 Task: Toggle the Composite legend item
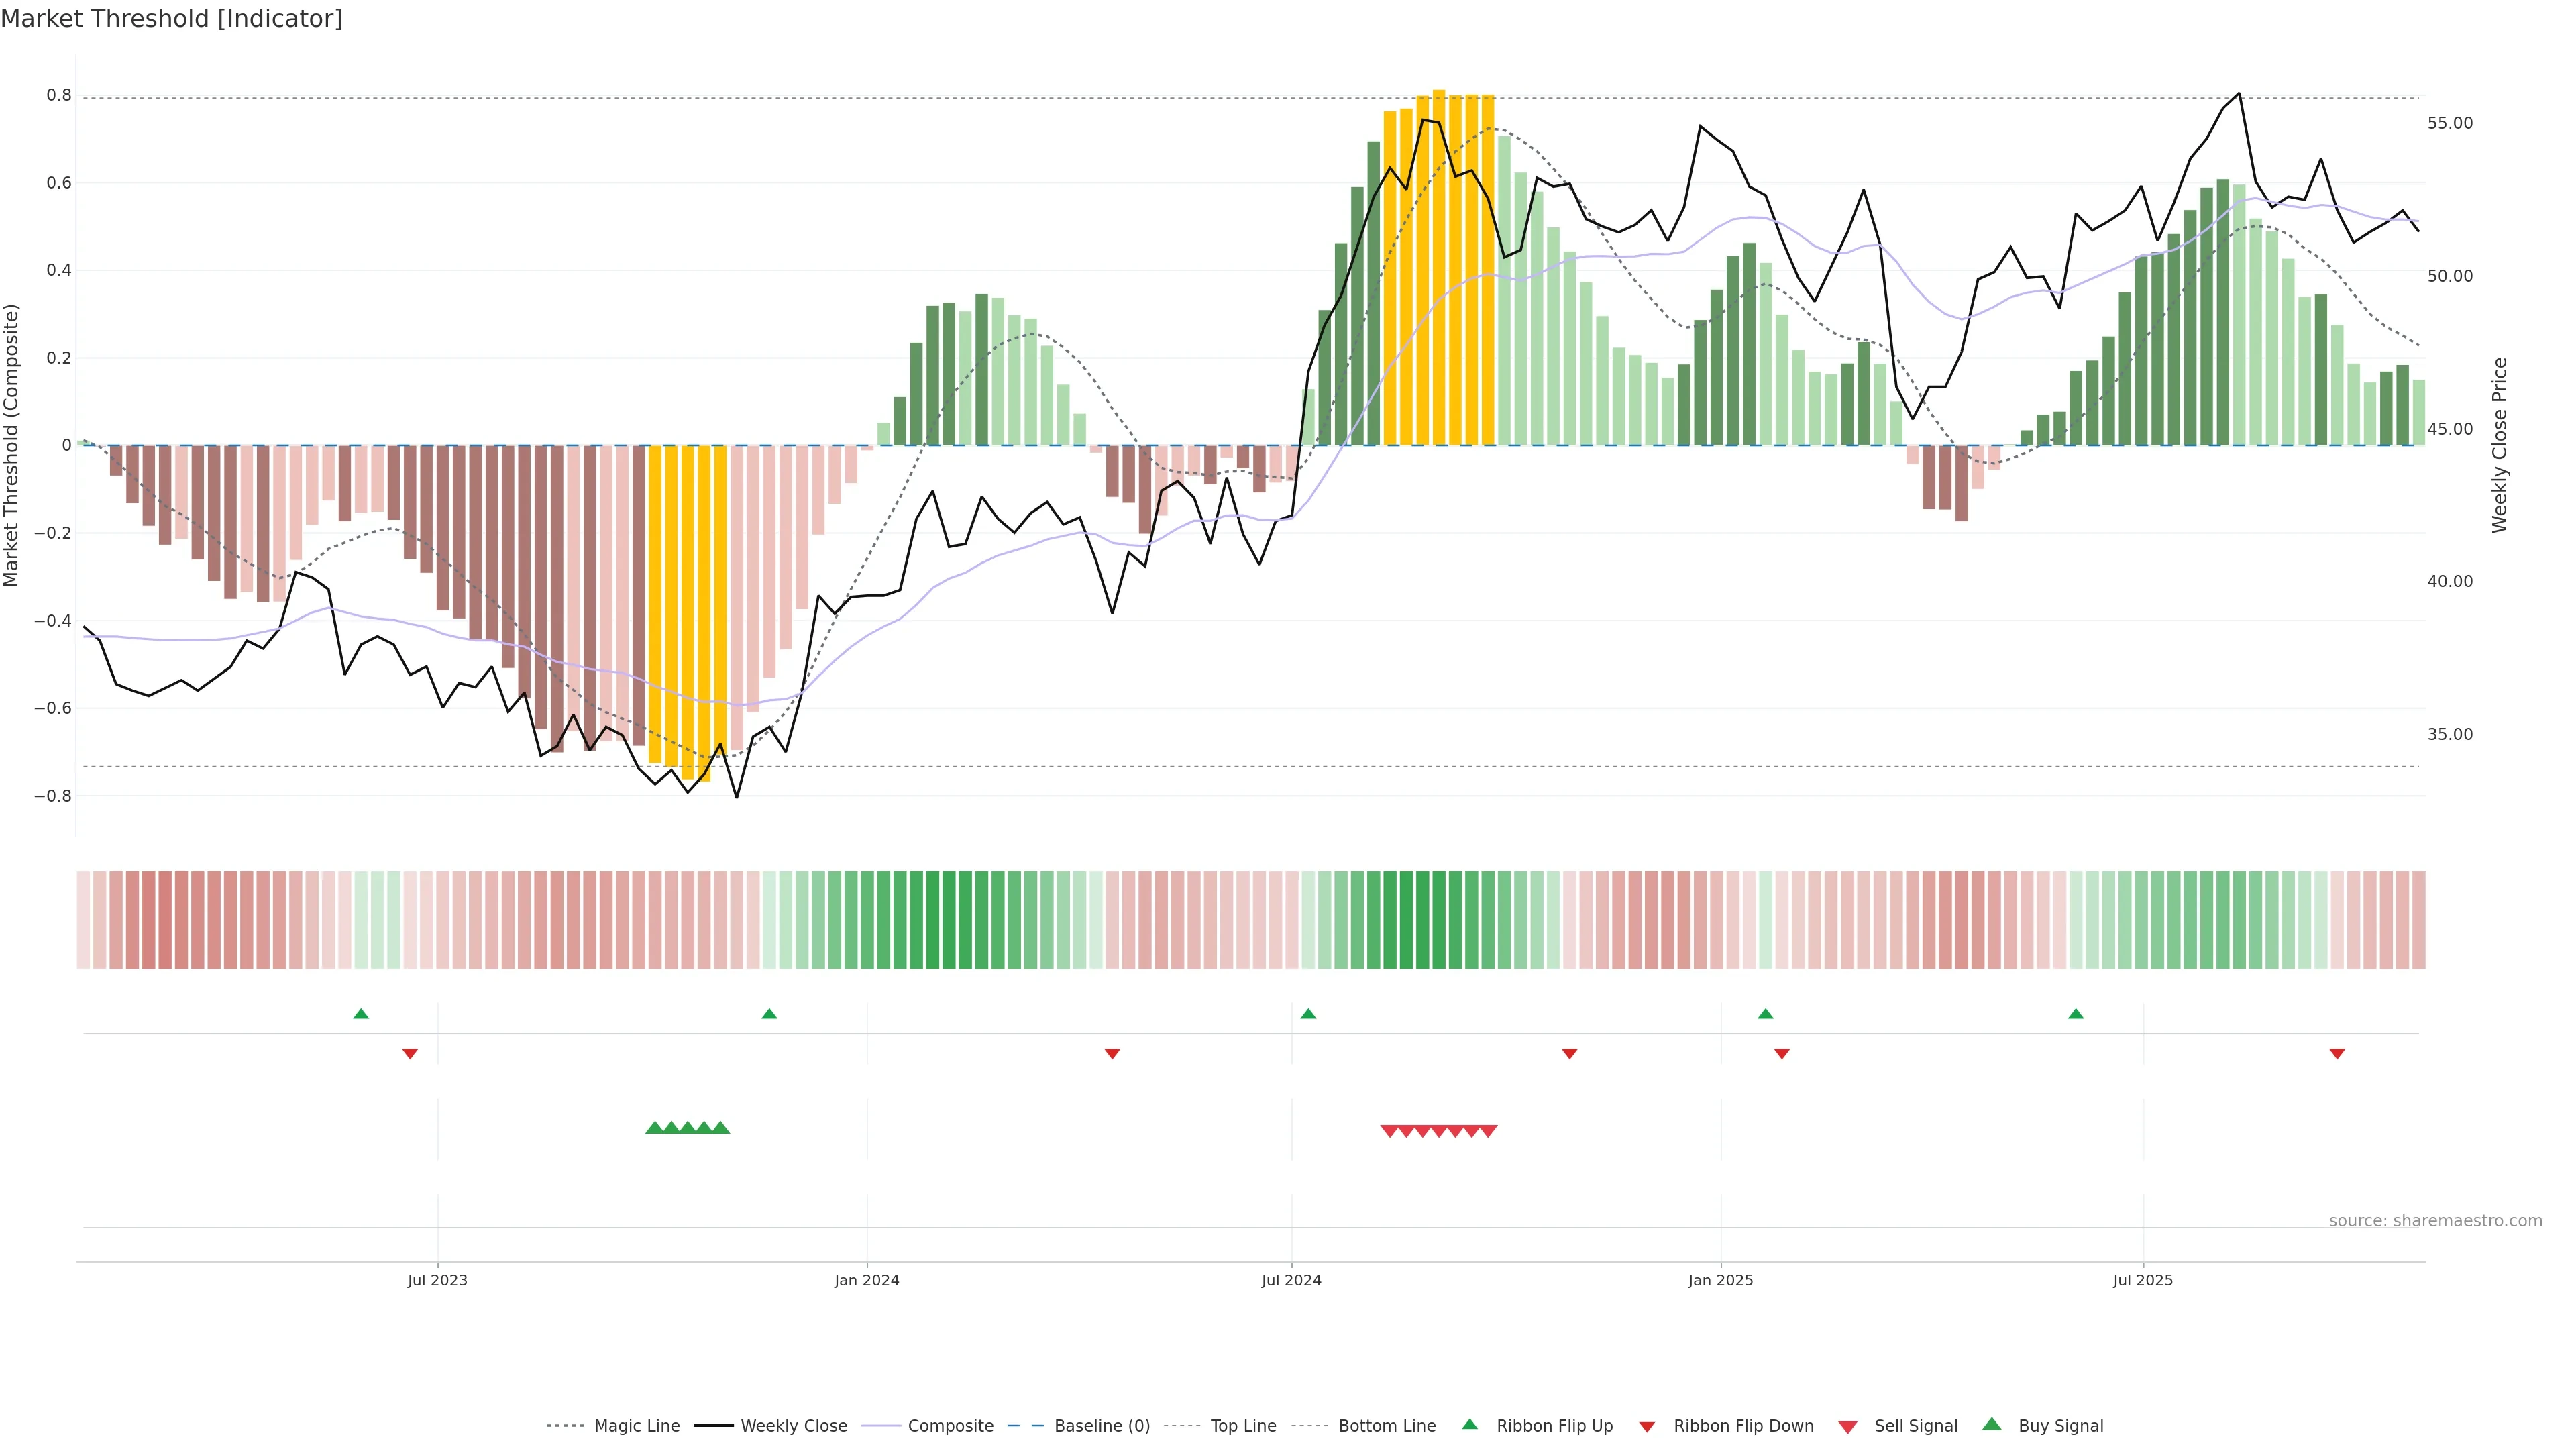(950, 1426)
